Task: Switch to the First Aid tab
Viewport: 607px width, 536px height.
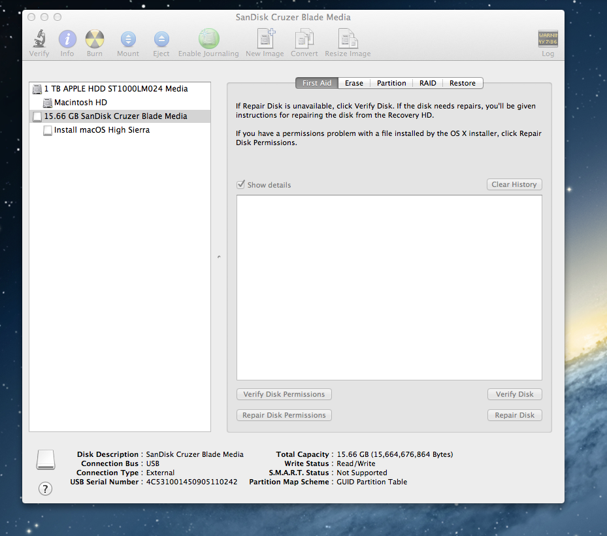Action: [x=317, y=83]
